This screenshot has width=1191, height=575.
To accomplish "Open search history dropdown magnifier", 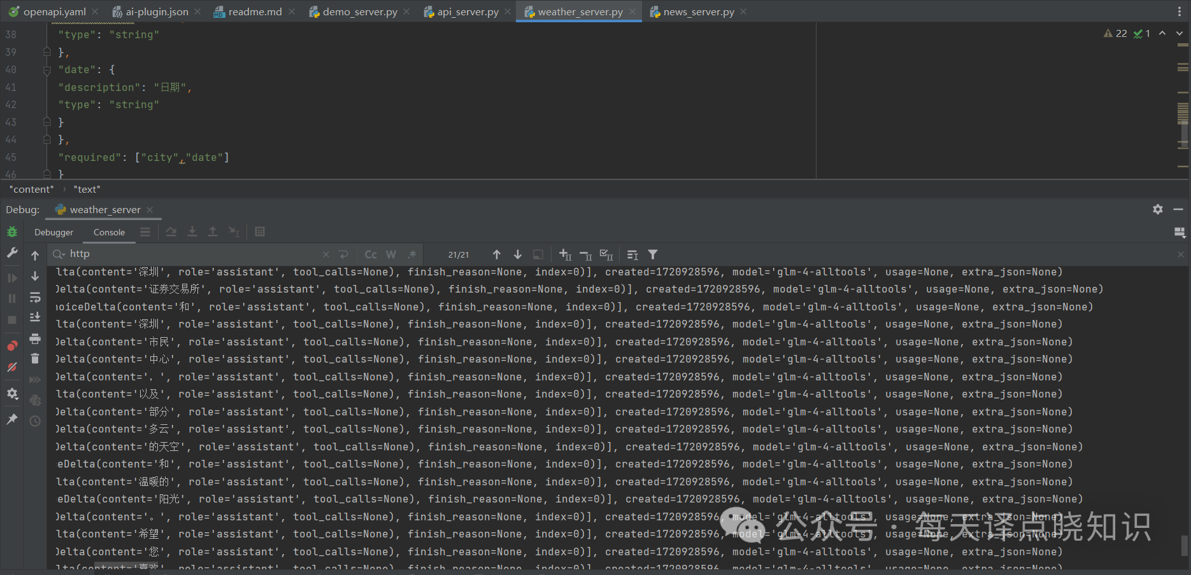I will pos(59,254).
